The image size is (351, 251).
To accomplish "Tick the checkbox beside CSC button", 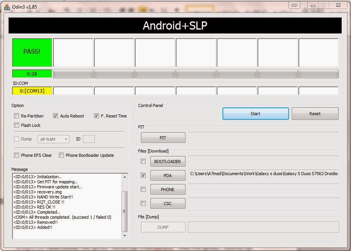I will [143, 204].
